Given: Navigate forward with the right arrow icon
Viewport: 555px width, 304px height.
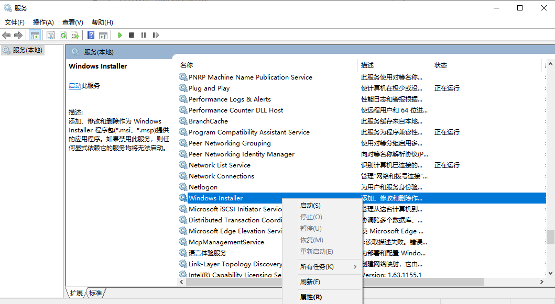Looking at the screenshot, I should point(19,35).
